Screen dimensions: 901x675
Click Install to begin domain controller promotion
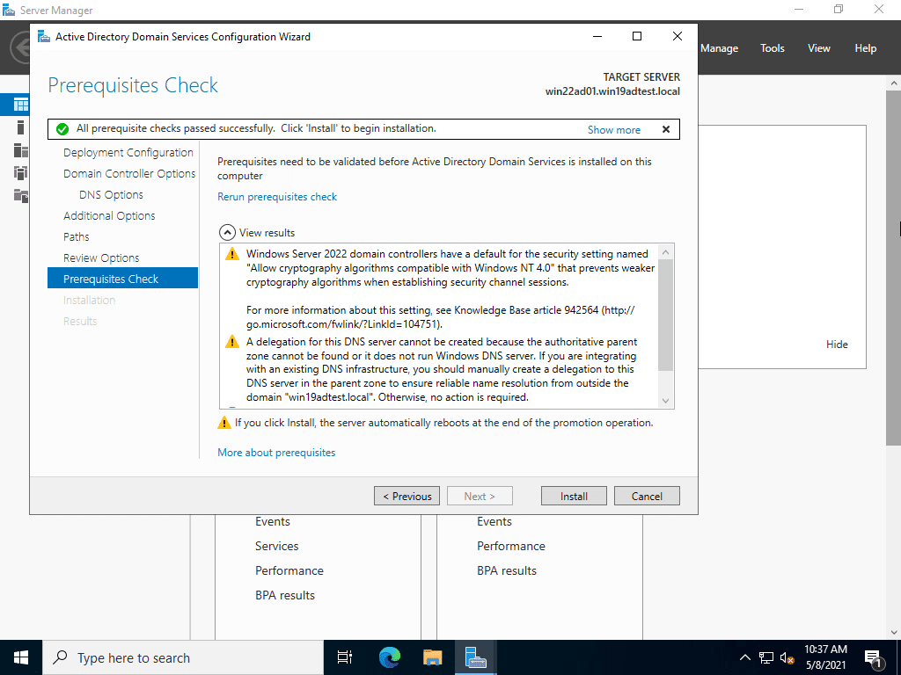click(x=574, y=495)
